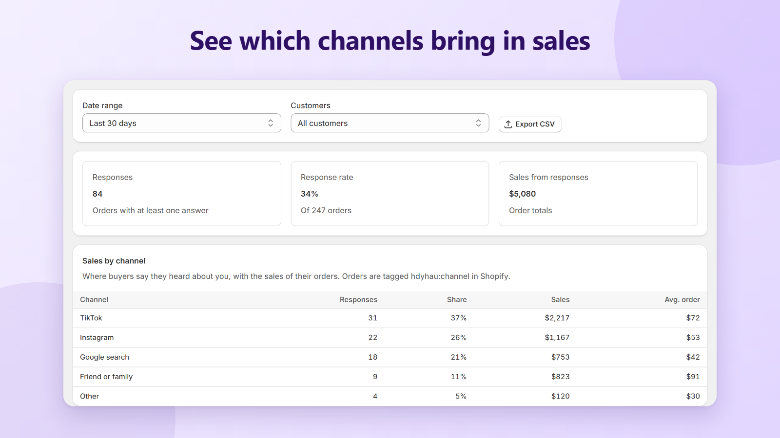Viewport: 780px width, 438px height.
Task: Click the $30 average order cell
Action: pyautogui.click(x=693, y=396)
